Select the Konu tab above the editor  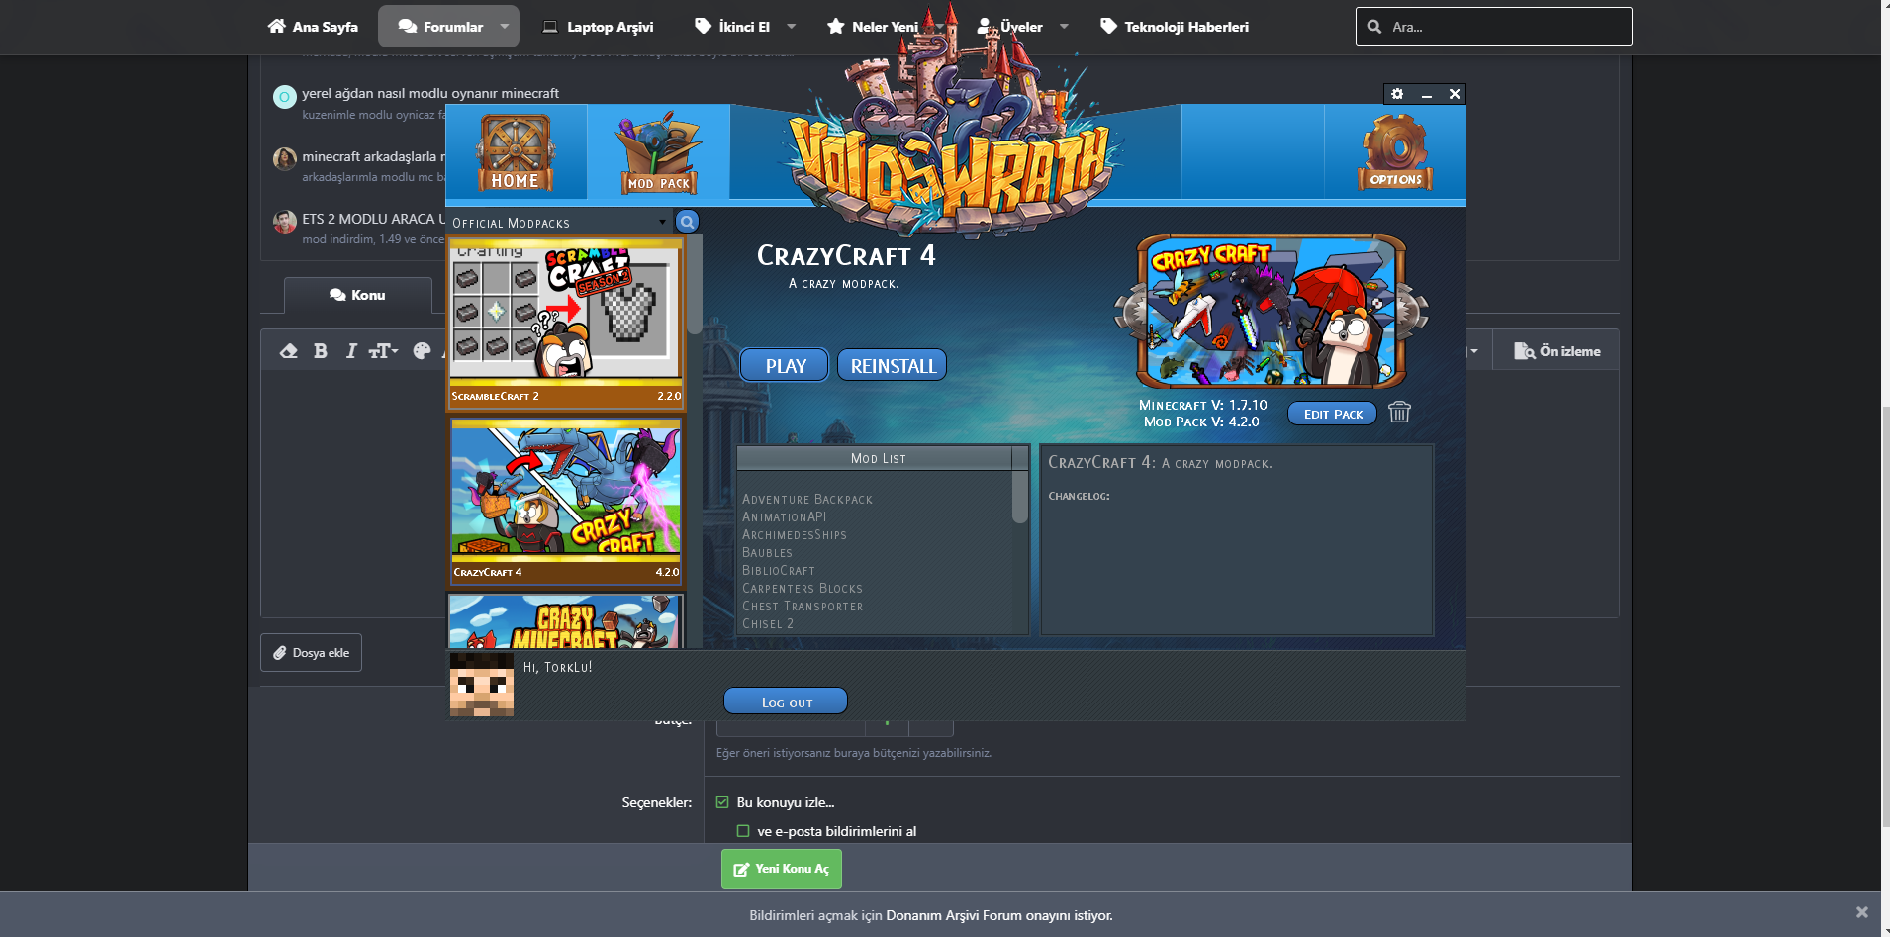pos(357,295)
